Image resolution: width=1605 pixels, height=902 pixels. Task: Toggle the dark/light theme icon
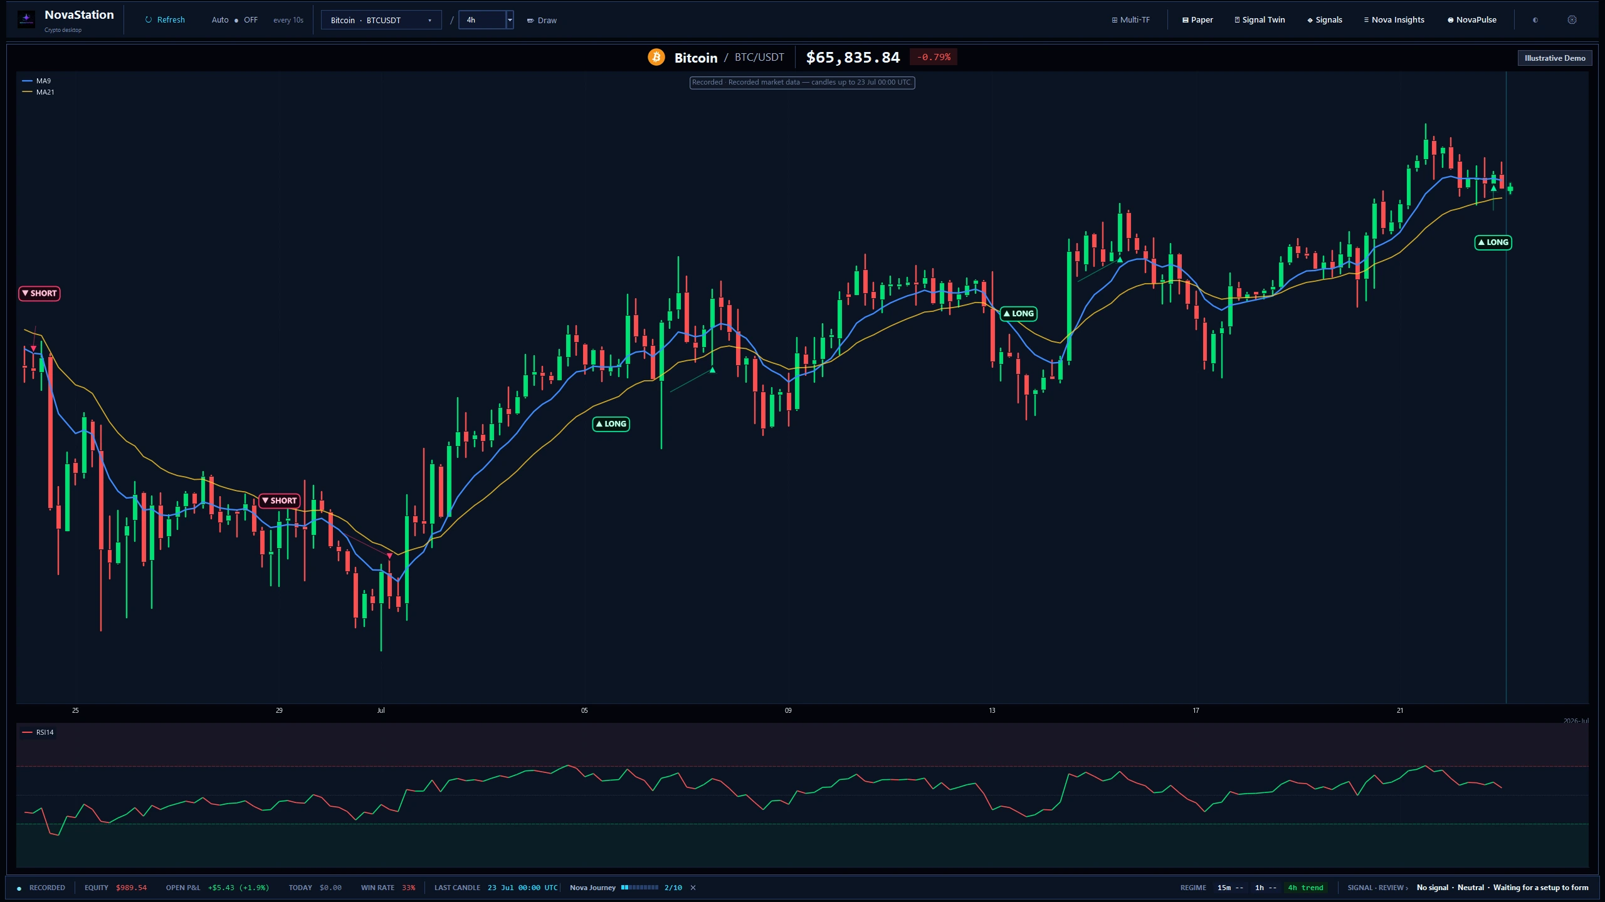coord(1535,20)
